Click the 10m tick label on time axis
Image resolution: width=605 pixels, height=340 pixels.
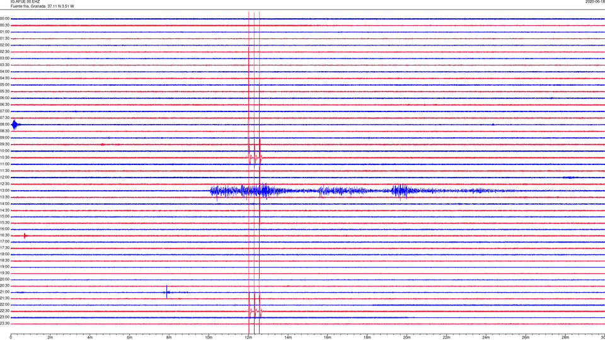tap(209, 337)
